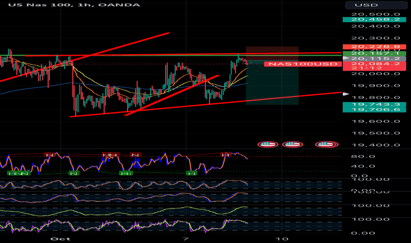
Task: Click the 20,458.2 teal price label
Action: (x=374, y=19)
